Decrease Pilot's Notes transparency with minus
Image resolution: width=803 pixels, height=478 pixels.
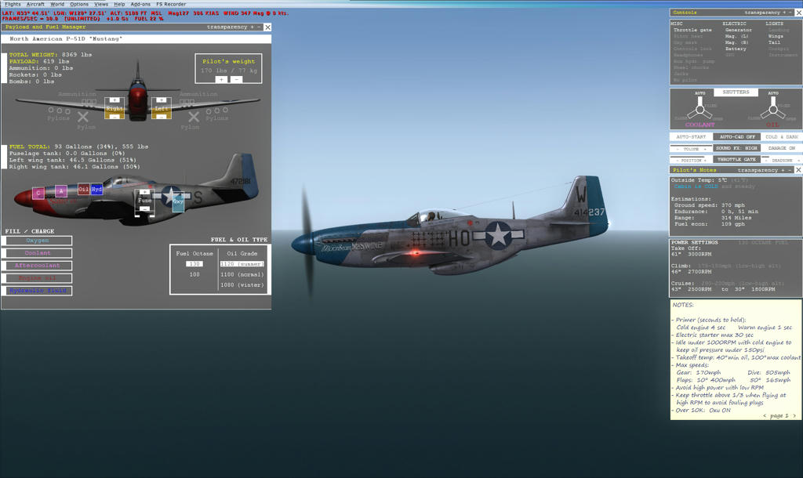point(790,170)
